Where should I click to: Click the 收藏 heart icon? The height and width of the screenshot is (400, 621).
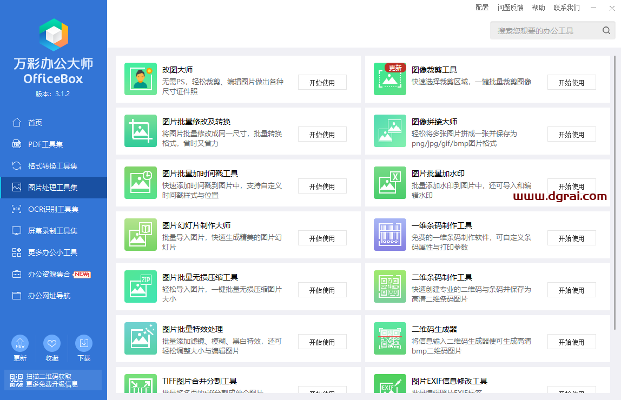52,343
